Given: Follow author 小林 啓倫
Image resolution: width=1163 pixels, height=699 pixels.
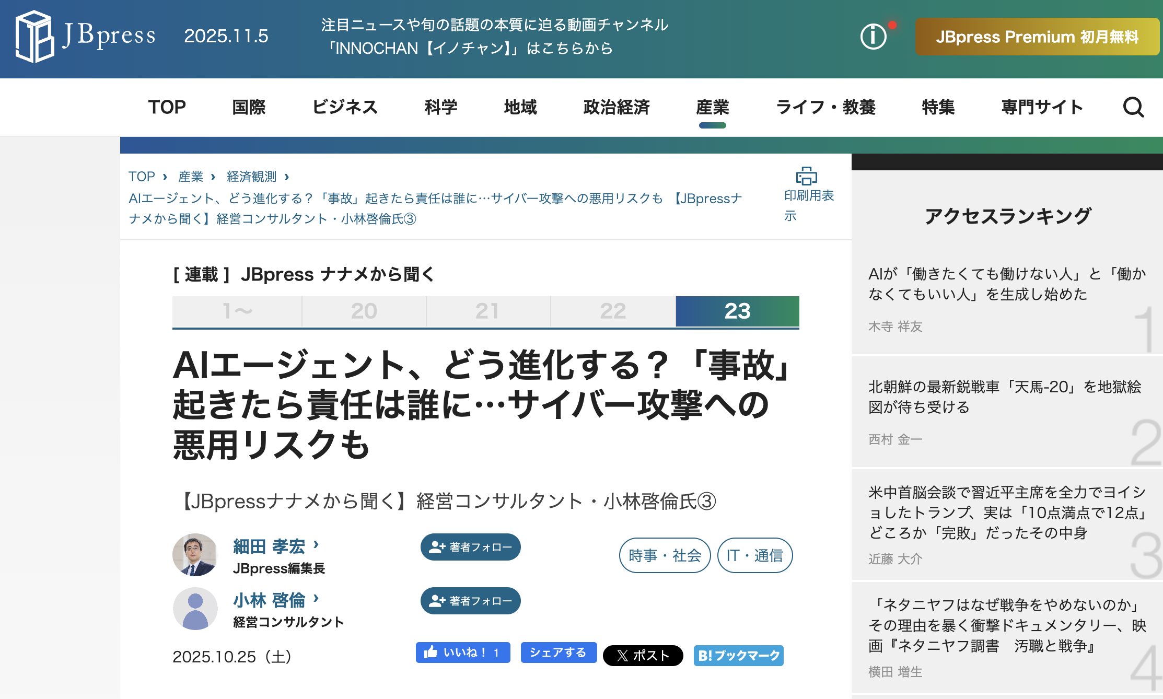Looking at the screenshot, I should (470, 601).
